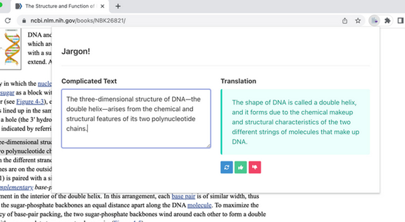Click the padlock security icon before the URL

tap(24, 20)
